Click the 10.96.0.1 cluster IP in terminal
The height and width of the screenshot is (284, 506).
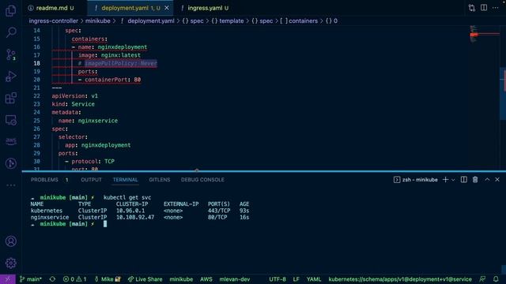coord(130,211)
